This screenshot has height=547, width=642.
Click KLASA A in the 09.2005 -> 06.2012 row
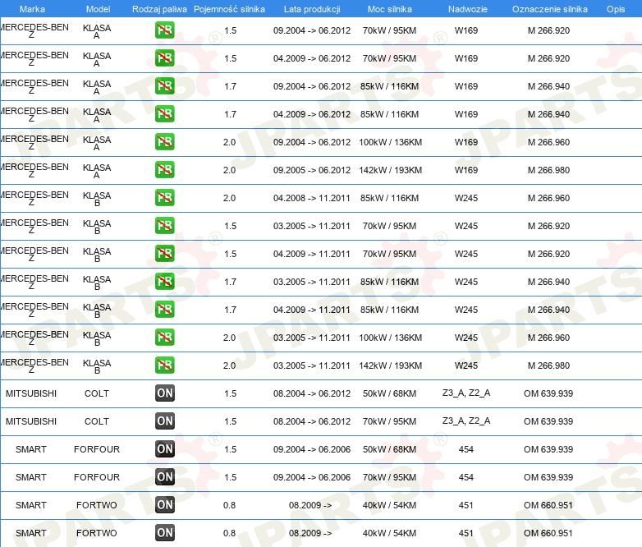[x=97, y=171]
